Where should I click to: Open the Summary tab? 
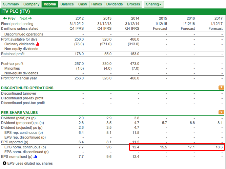[11, 4]
